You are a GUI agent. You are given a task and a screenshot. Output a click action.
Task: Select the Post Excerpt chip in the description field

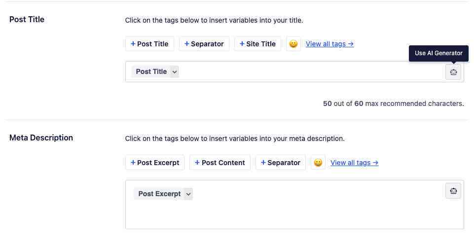159,194
